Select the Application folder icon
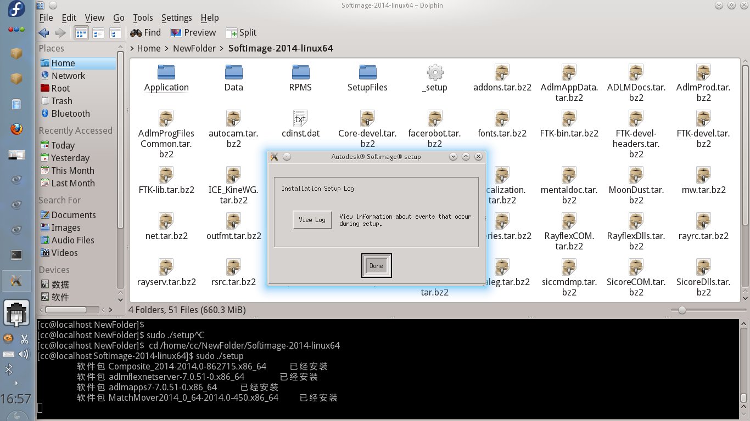Viewport: 750px width, 421px height. pyautogui.click(x=166, y=72)
